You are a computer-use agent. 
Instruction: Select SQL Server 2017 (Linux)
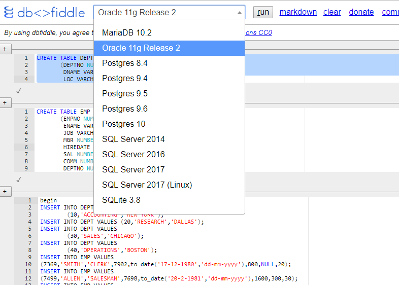(x=169, y=185)
